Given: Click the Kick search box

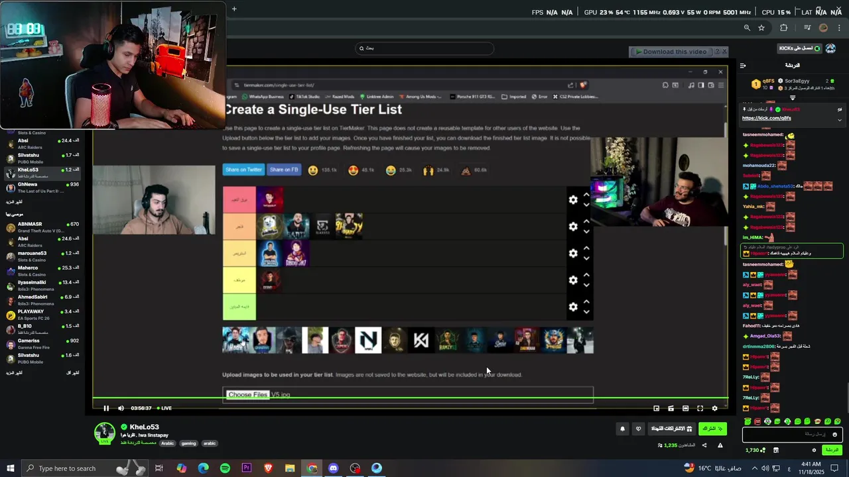Looking at the screenshot, I should (x=424, y=48).
